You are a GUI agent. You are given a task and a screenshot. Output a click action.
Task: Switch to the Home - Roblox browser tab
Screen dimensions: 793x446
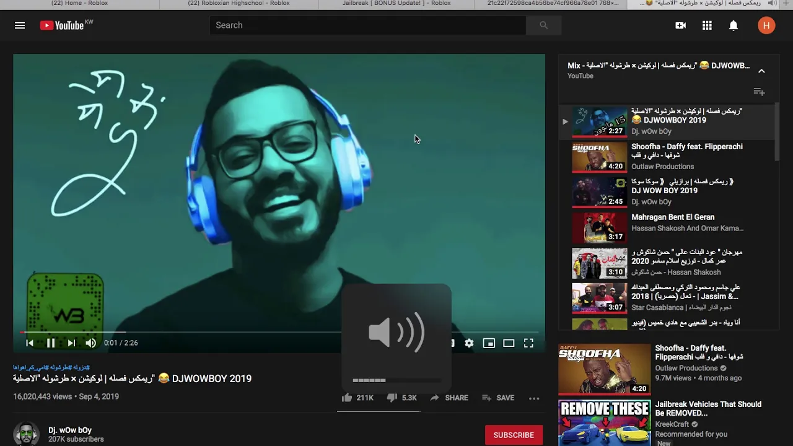79,4
